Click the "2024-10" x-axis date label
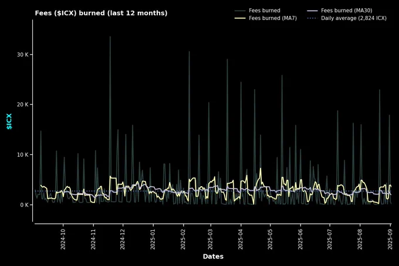The image size is (399, 266). [63, 239]
